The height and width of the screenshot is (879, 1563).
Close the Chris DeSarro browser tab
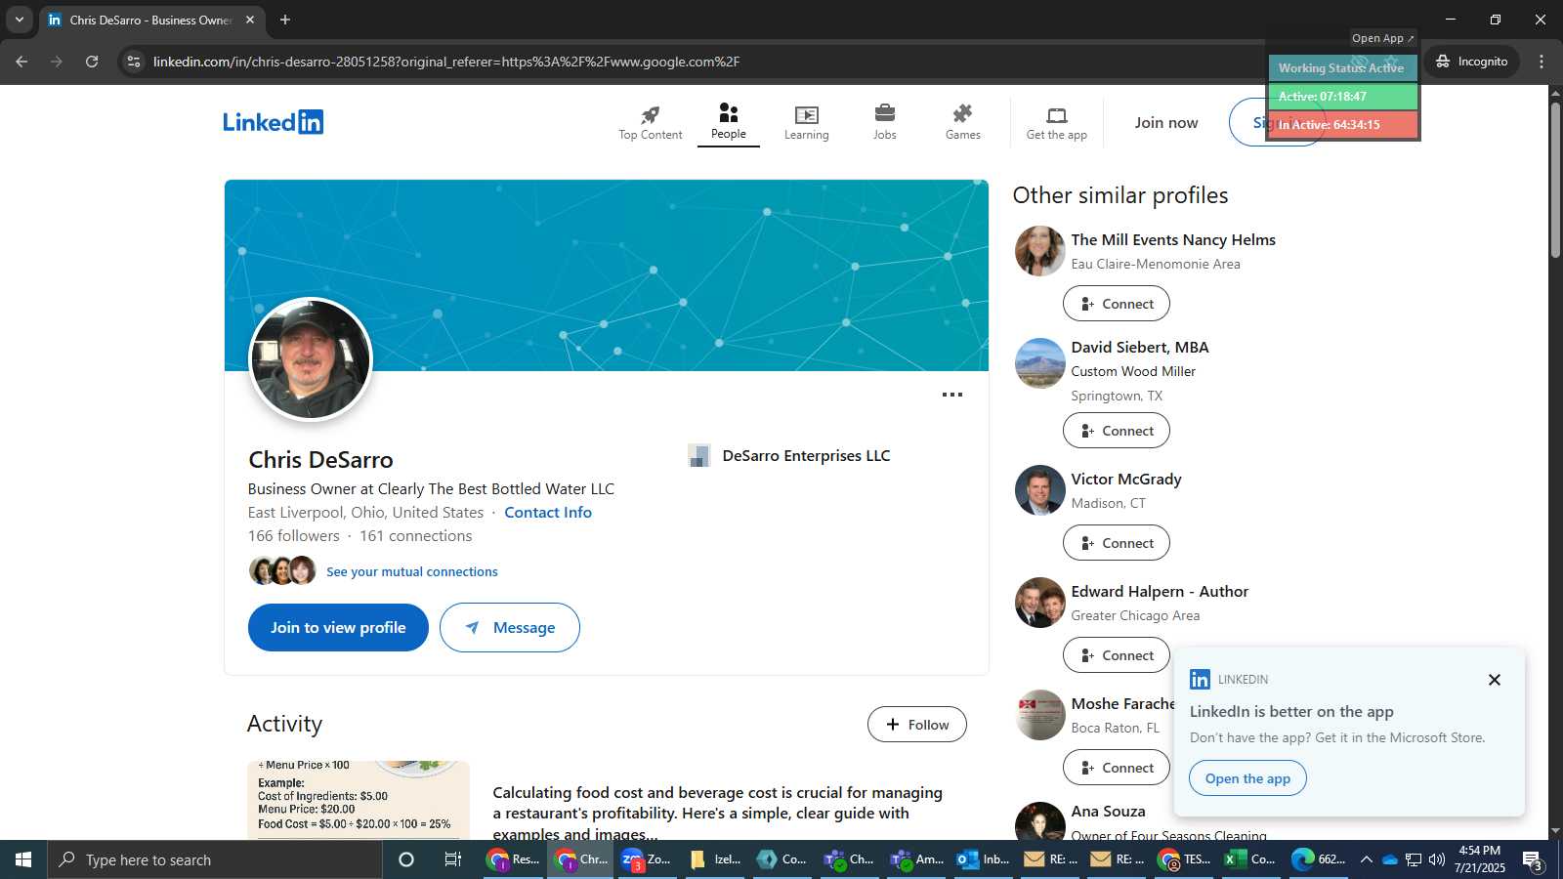pyautogui.click(x=250, y=20)
